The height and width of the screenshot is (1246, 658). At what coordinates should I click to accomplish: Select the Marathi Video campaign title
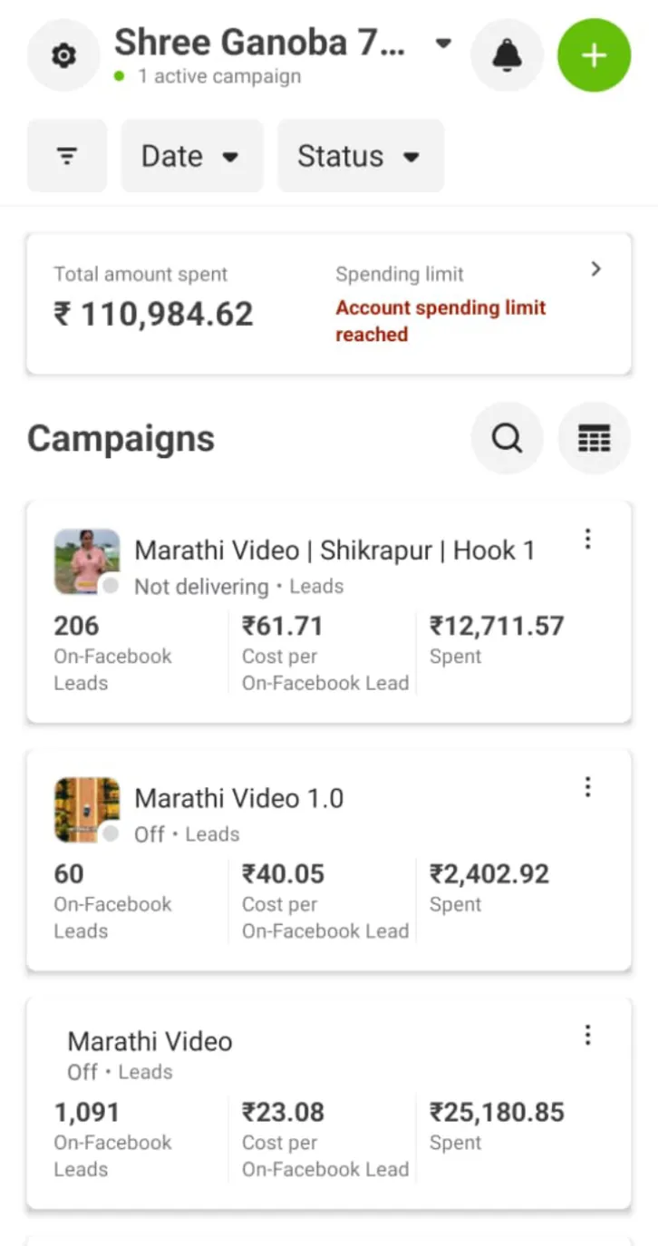tap(150, 1041)
